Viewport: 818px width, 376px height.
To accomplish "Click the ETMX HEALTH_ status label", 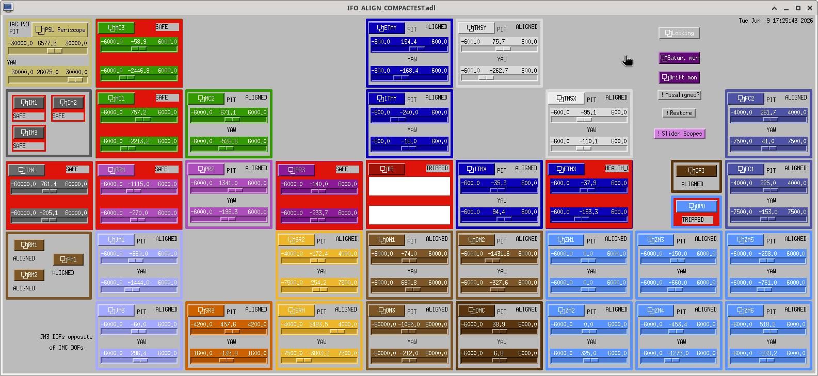I will (x=617, y=168).
